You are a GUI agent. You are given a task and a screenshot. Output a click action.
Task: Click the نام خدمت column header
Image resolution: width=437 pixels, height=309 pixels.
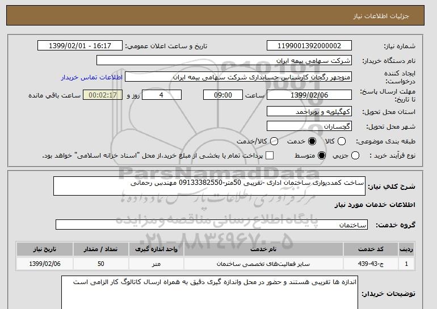coord(263,249)
